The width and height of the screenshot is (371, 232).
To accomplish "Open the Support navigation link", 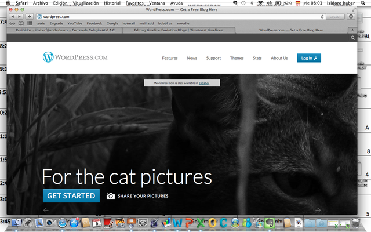I will pos(213,58).
